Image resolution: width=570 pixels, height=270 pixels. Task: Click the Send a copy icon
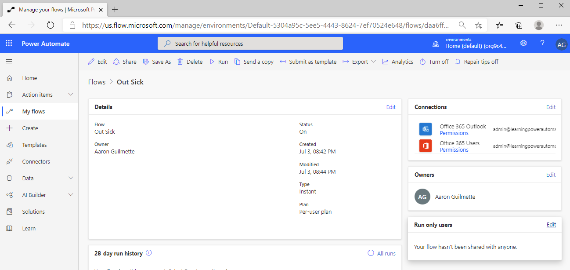(x=237, y=62)
